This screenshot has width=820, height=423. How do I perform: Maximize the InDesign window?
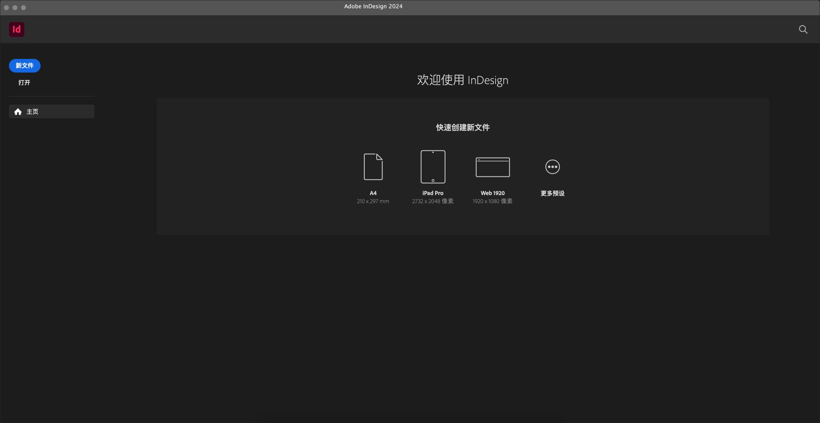pyautogui.click(x=24, y=8)
